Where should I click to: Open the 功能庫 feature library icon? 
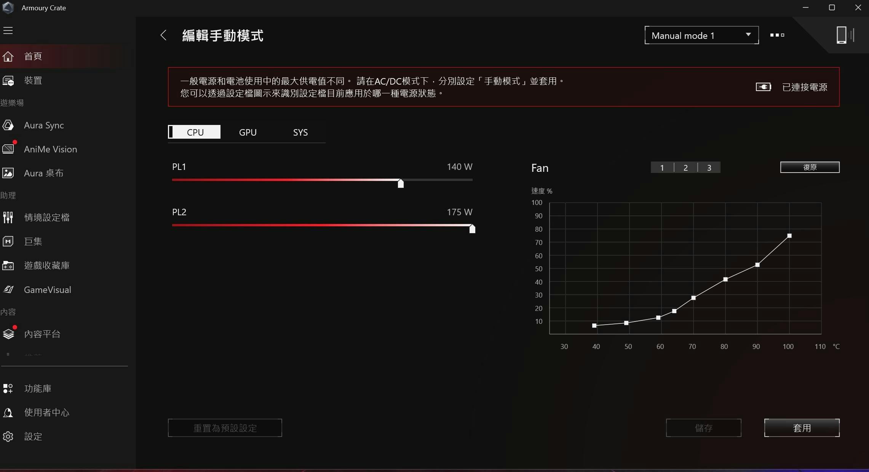tap(8, 389)
